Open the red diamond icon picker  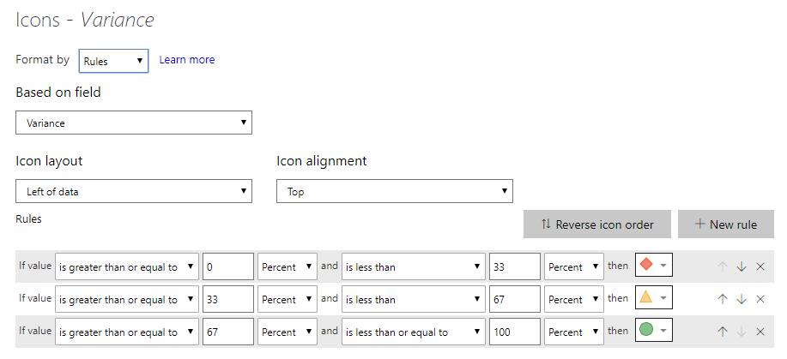click(x=653, y=266)
